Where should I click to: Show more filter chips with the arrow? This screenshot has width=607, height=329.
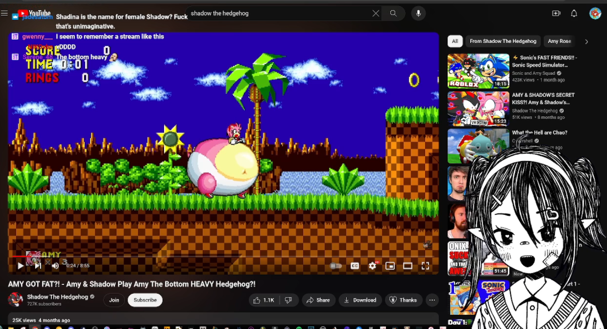(x=586, y=41)
